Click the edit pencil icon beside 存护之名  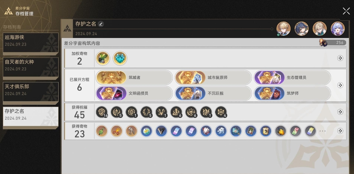pyautogui.click(x=101, y=24)
